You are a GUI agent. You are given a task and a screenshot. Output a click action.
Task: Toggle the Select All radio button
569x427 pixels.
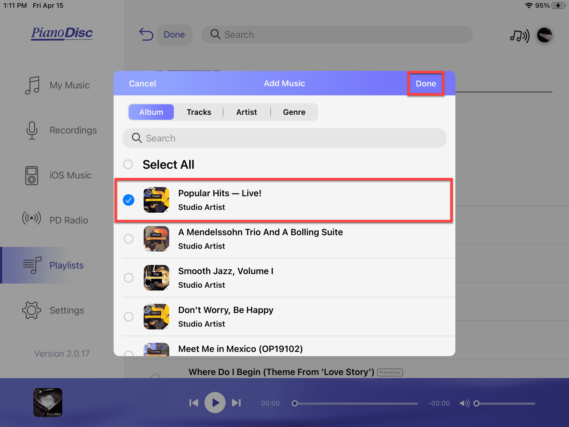(128, 164)
